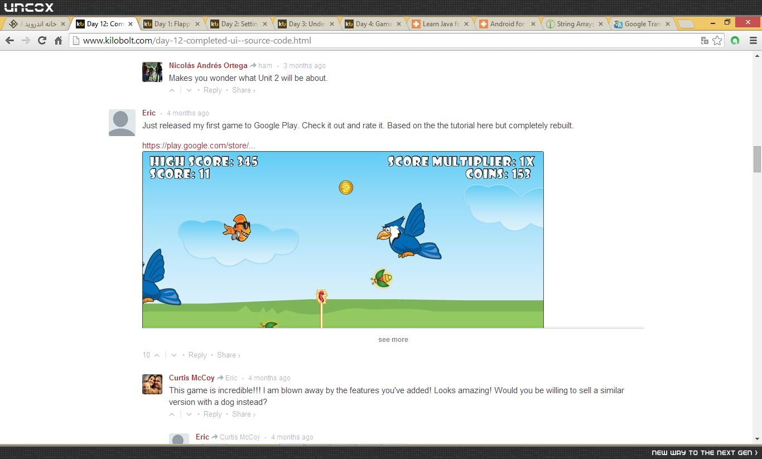The height and width of the screenshot is (459, 762).
Task: Bookmark this page with the star icon
Action: tap(717, 40)
